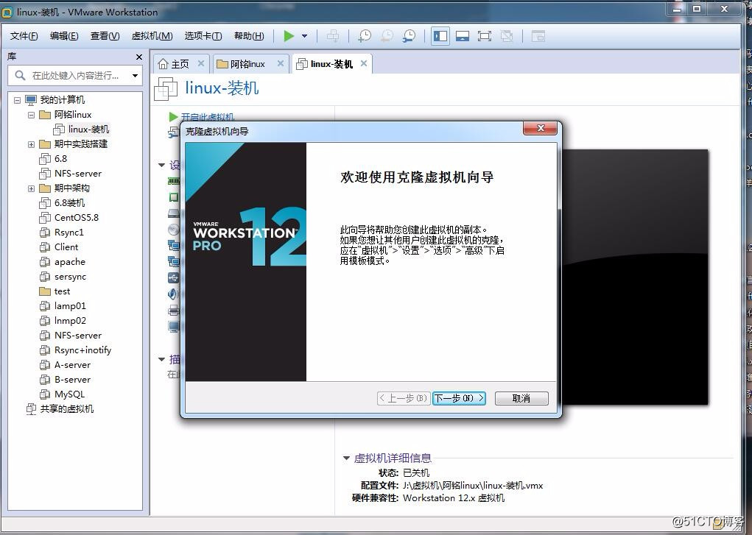Viewport: 752px width, 535px height.
Task: Expand the 期中架构 folder node
Action: pyautogui.click(x=31, y=188)
